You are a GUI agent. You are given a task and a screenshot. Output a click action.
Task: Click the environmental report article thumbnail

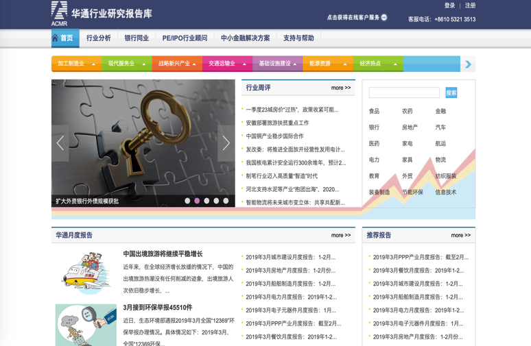(x=86, y=325)
